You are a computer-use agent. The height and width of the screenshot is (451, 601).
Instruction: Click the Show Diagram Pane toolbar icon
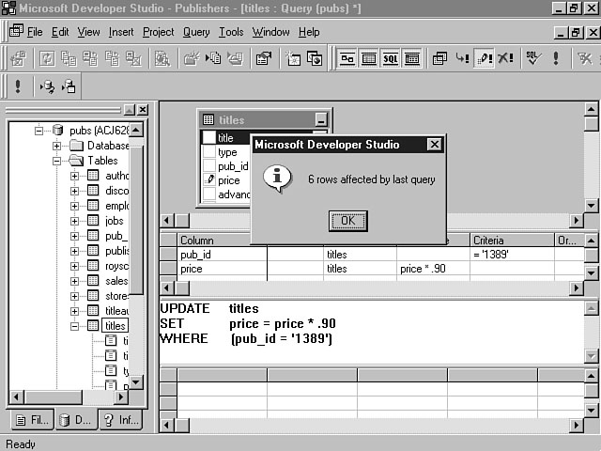(347, 58)
